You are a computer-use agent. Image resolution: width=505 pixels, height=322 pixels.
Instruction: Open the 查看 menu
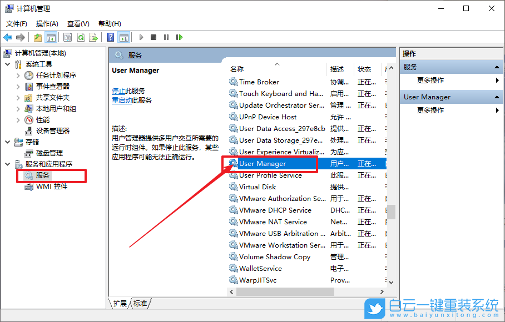click(x=78, y=23)
